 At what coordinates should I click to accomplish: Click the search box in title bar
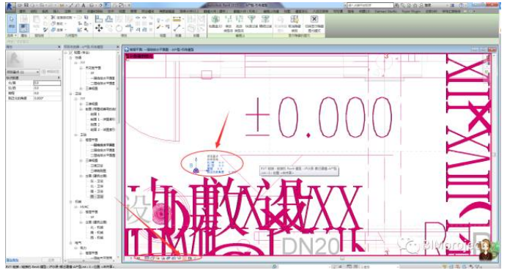(371, 6)
